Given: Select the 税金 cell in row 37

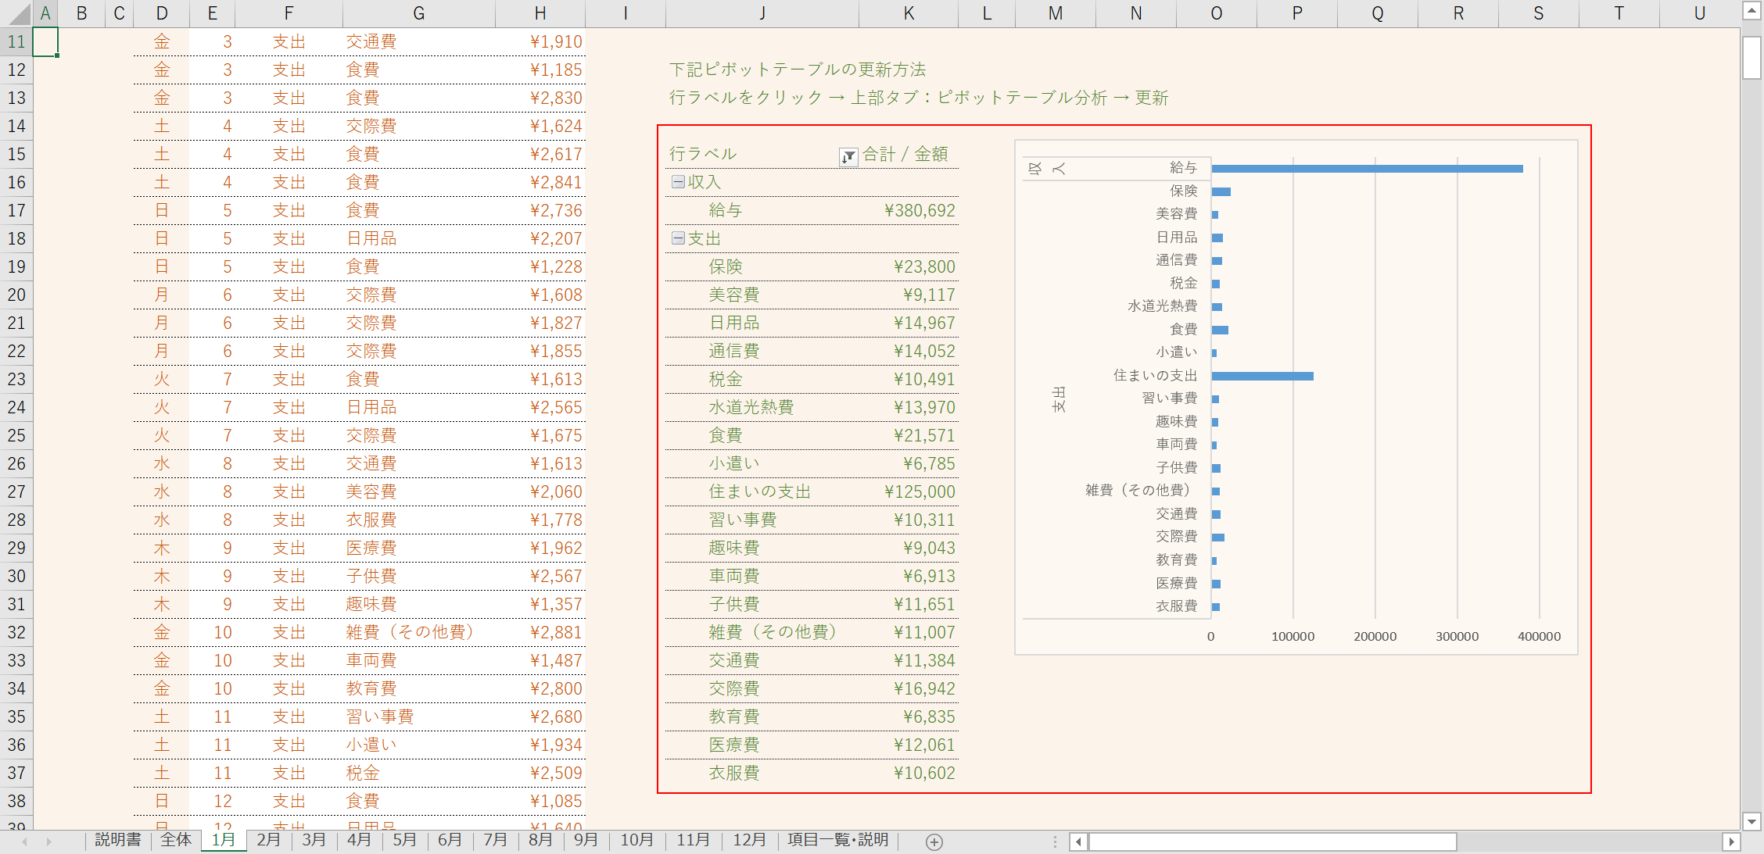Looking at the screenshot, I should coord(419,774).
